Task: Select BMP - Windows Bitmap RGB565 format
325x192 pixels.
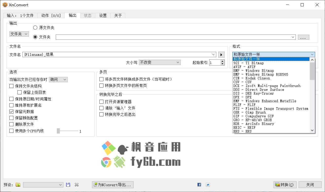Action: 271,74
